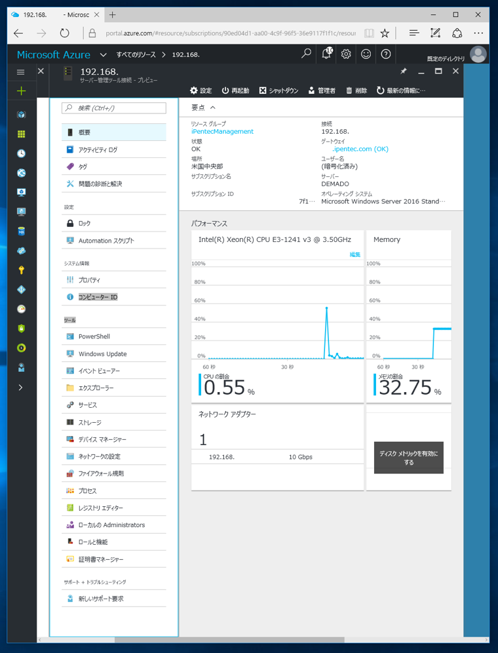
Task: Open 問題の診断と解決 menu item
Action: tap(113, 184)
